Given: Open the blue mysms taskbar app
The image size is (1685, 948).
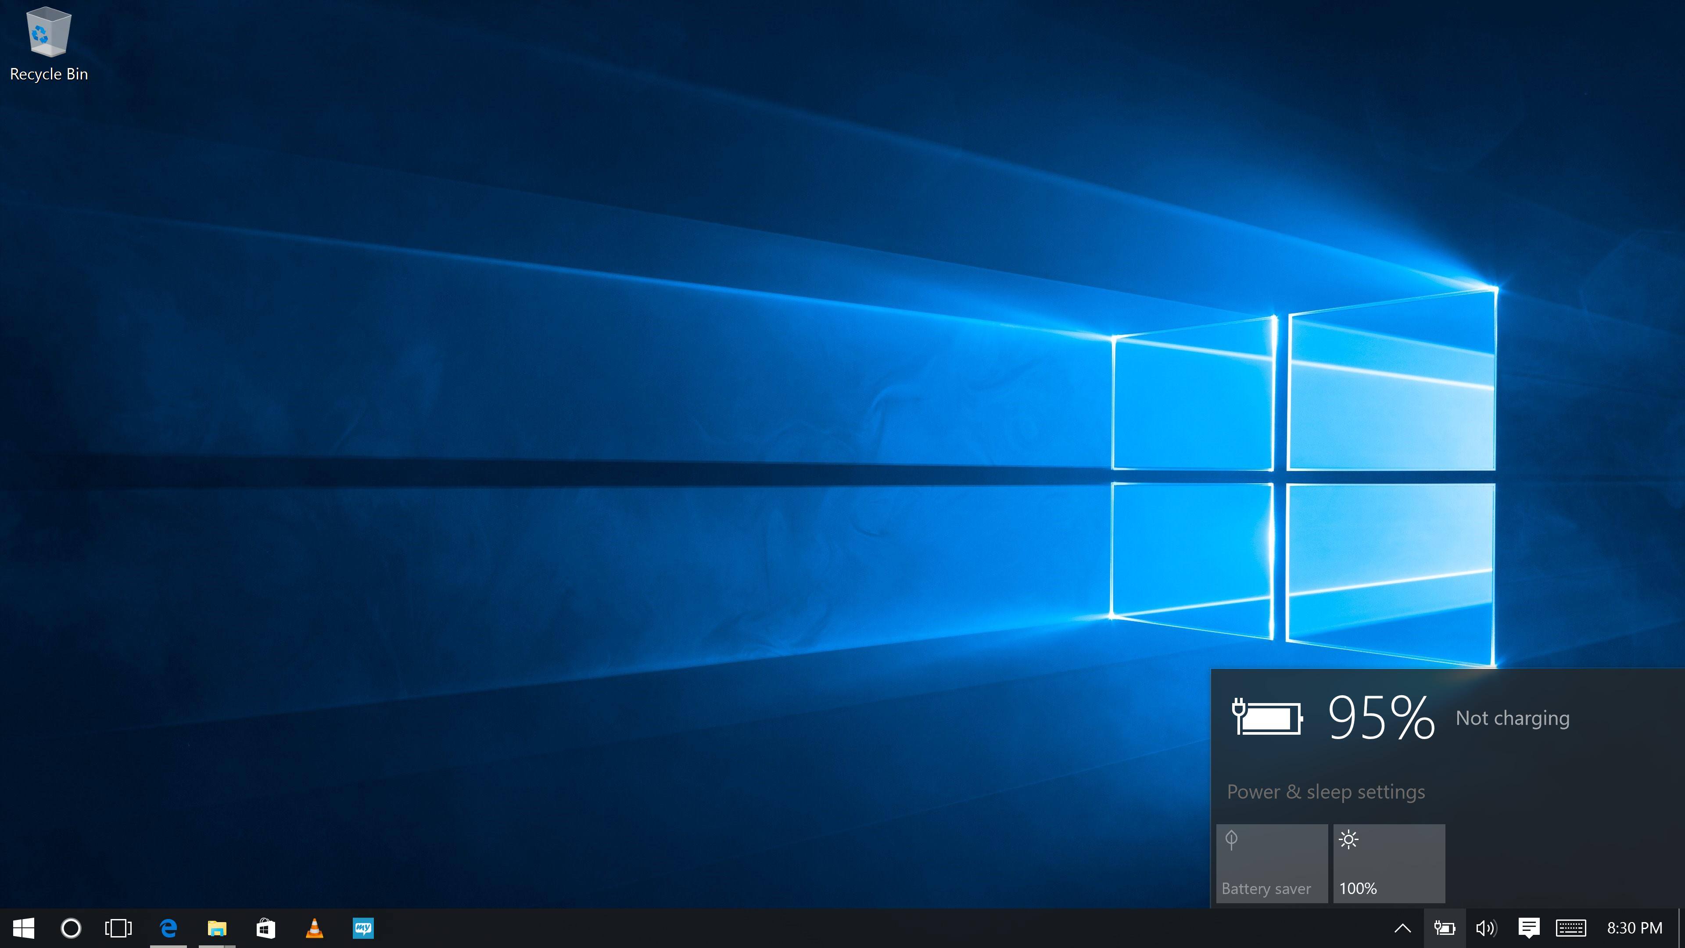Looking at the screenshot, I should (363, 928).
